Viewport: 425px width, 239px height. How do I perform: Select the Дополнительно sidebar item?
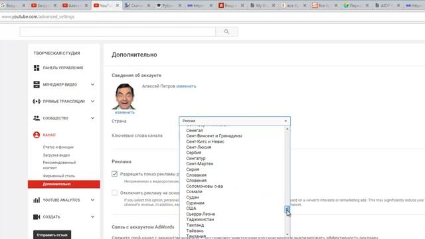point(64,184)
